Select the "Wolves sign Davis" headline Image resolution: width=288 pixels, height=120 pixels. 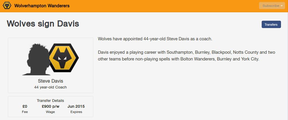point(43,24)
